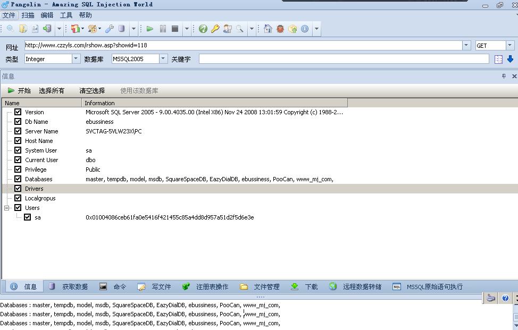The width and height of the screenshot is (518, 330).
Task: Open the MSSQL2005 database type dropdown
Action: [x=163, y=59]
